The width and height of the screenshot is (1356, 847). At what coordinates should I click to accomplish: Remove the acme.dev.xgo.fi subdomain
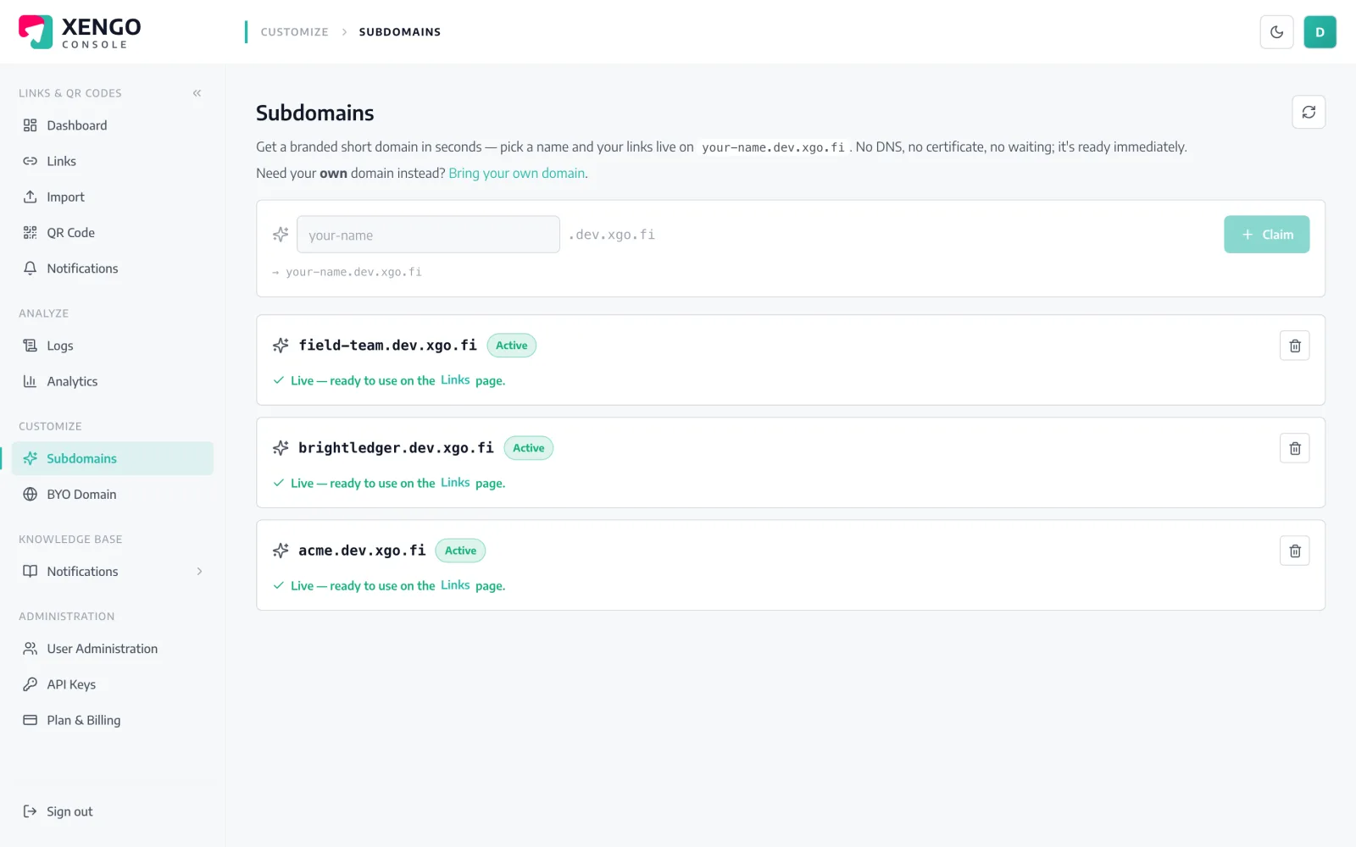1294,551
